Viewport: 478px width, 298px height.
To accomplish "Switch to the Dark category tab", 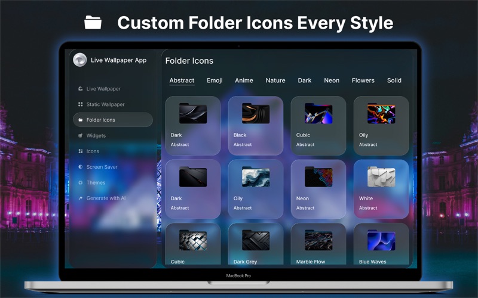I will click(x=305, y=80).
